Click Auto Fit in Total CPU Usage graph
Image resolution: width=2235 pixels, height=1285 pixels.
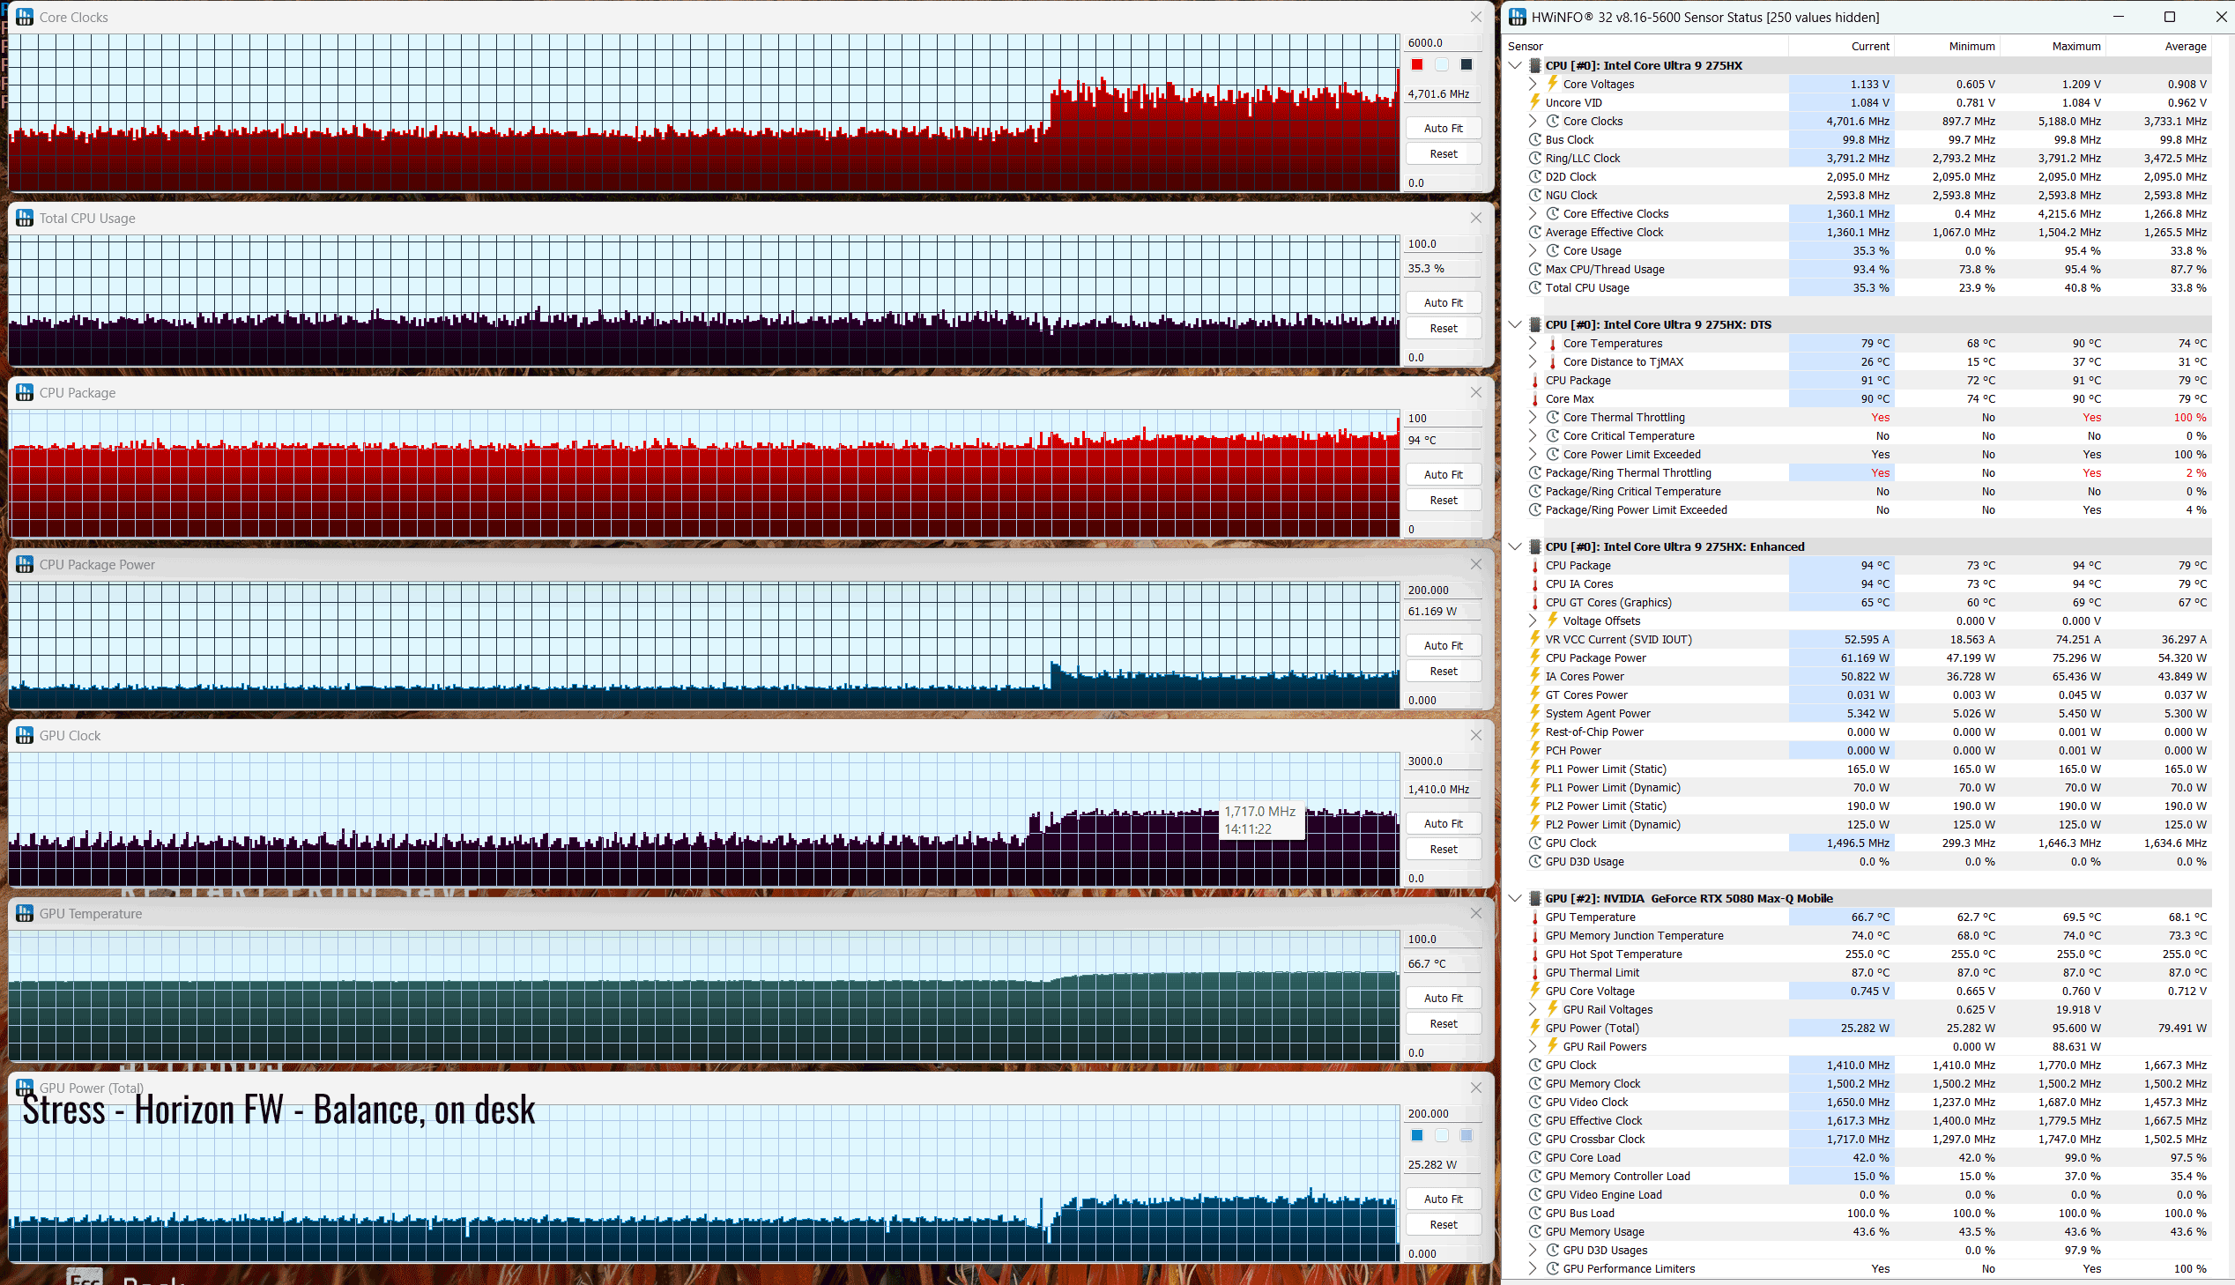pyautogui.click(x=1443, y=302)
